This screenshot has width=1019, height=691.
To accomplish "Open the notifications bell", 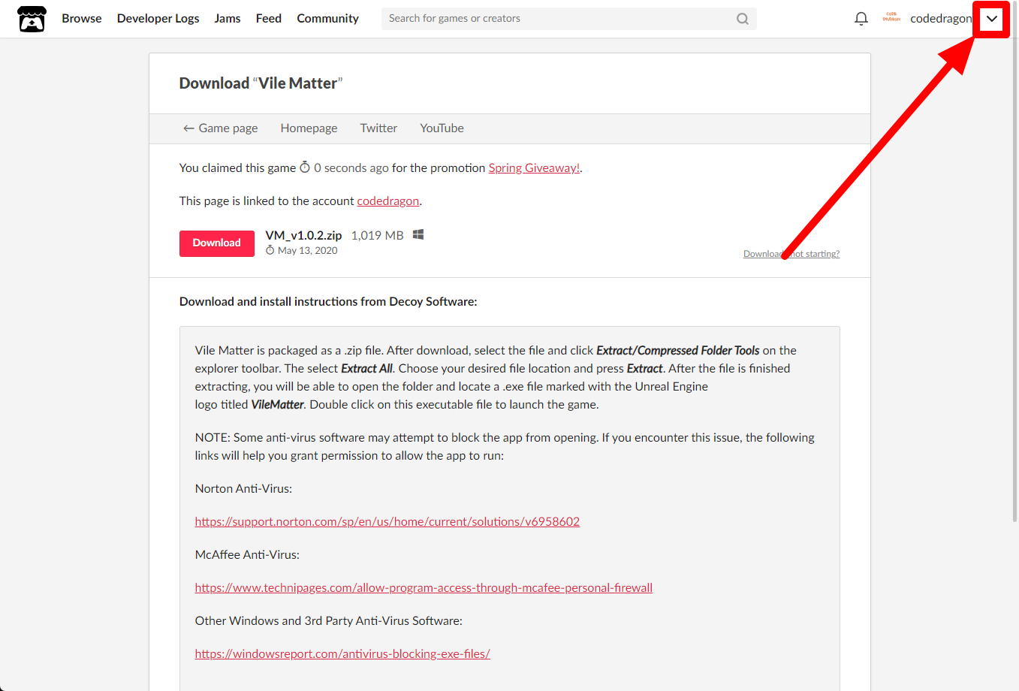I will pos(861,19).
